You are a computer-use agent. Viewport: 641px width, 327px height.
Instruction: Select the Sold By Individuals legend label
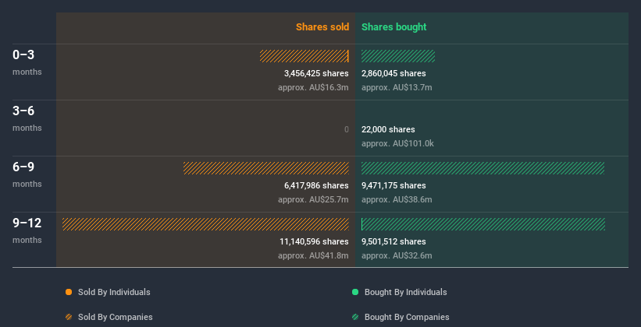tap(114, 292)
